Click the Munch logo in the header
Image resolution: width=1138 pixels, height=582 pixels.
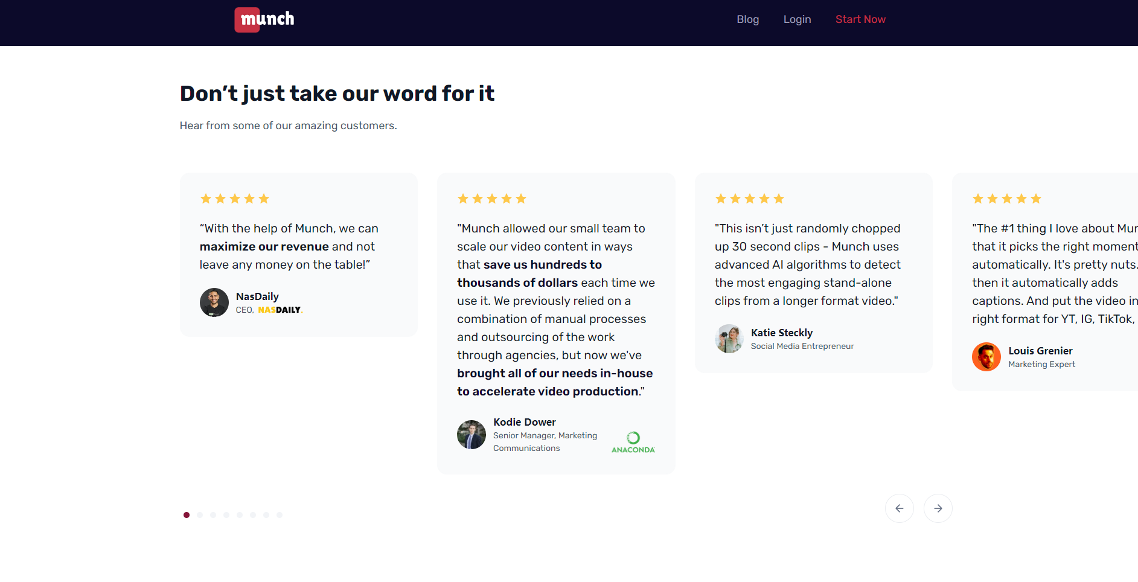click(264, 19)
